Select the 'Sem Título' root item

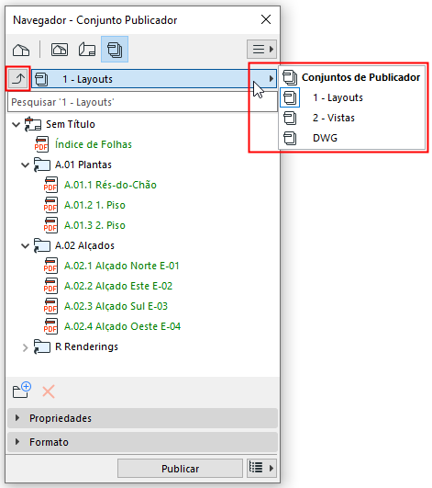coord(71,124)
